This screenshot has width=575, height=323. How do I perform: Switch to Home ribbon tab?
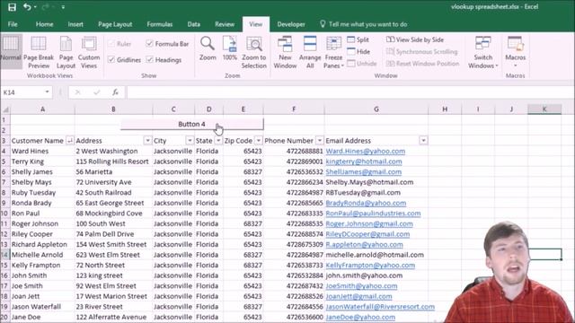[x=44, y=24]
